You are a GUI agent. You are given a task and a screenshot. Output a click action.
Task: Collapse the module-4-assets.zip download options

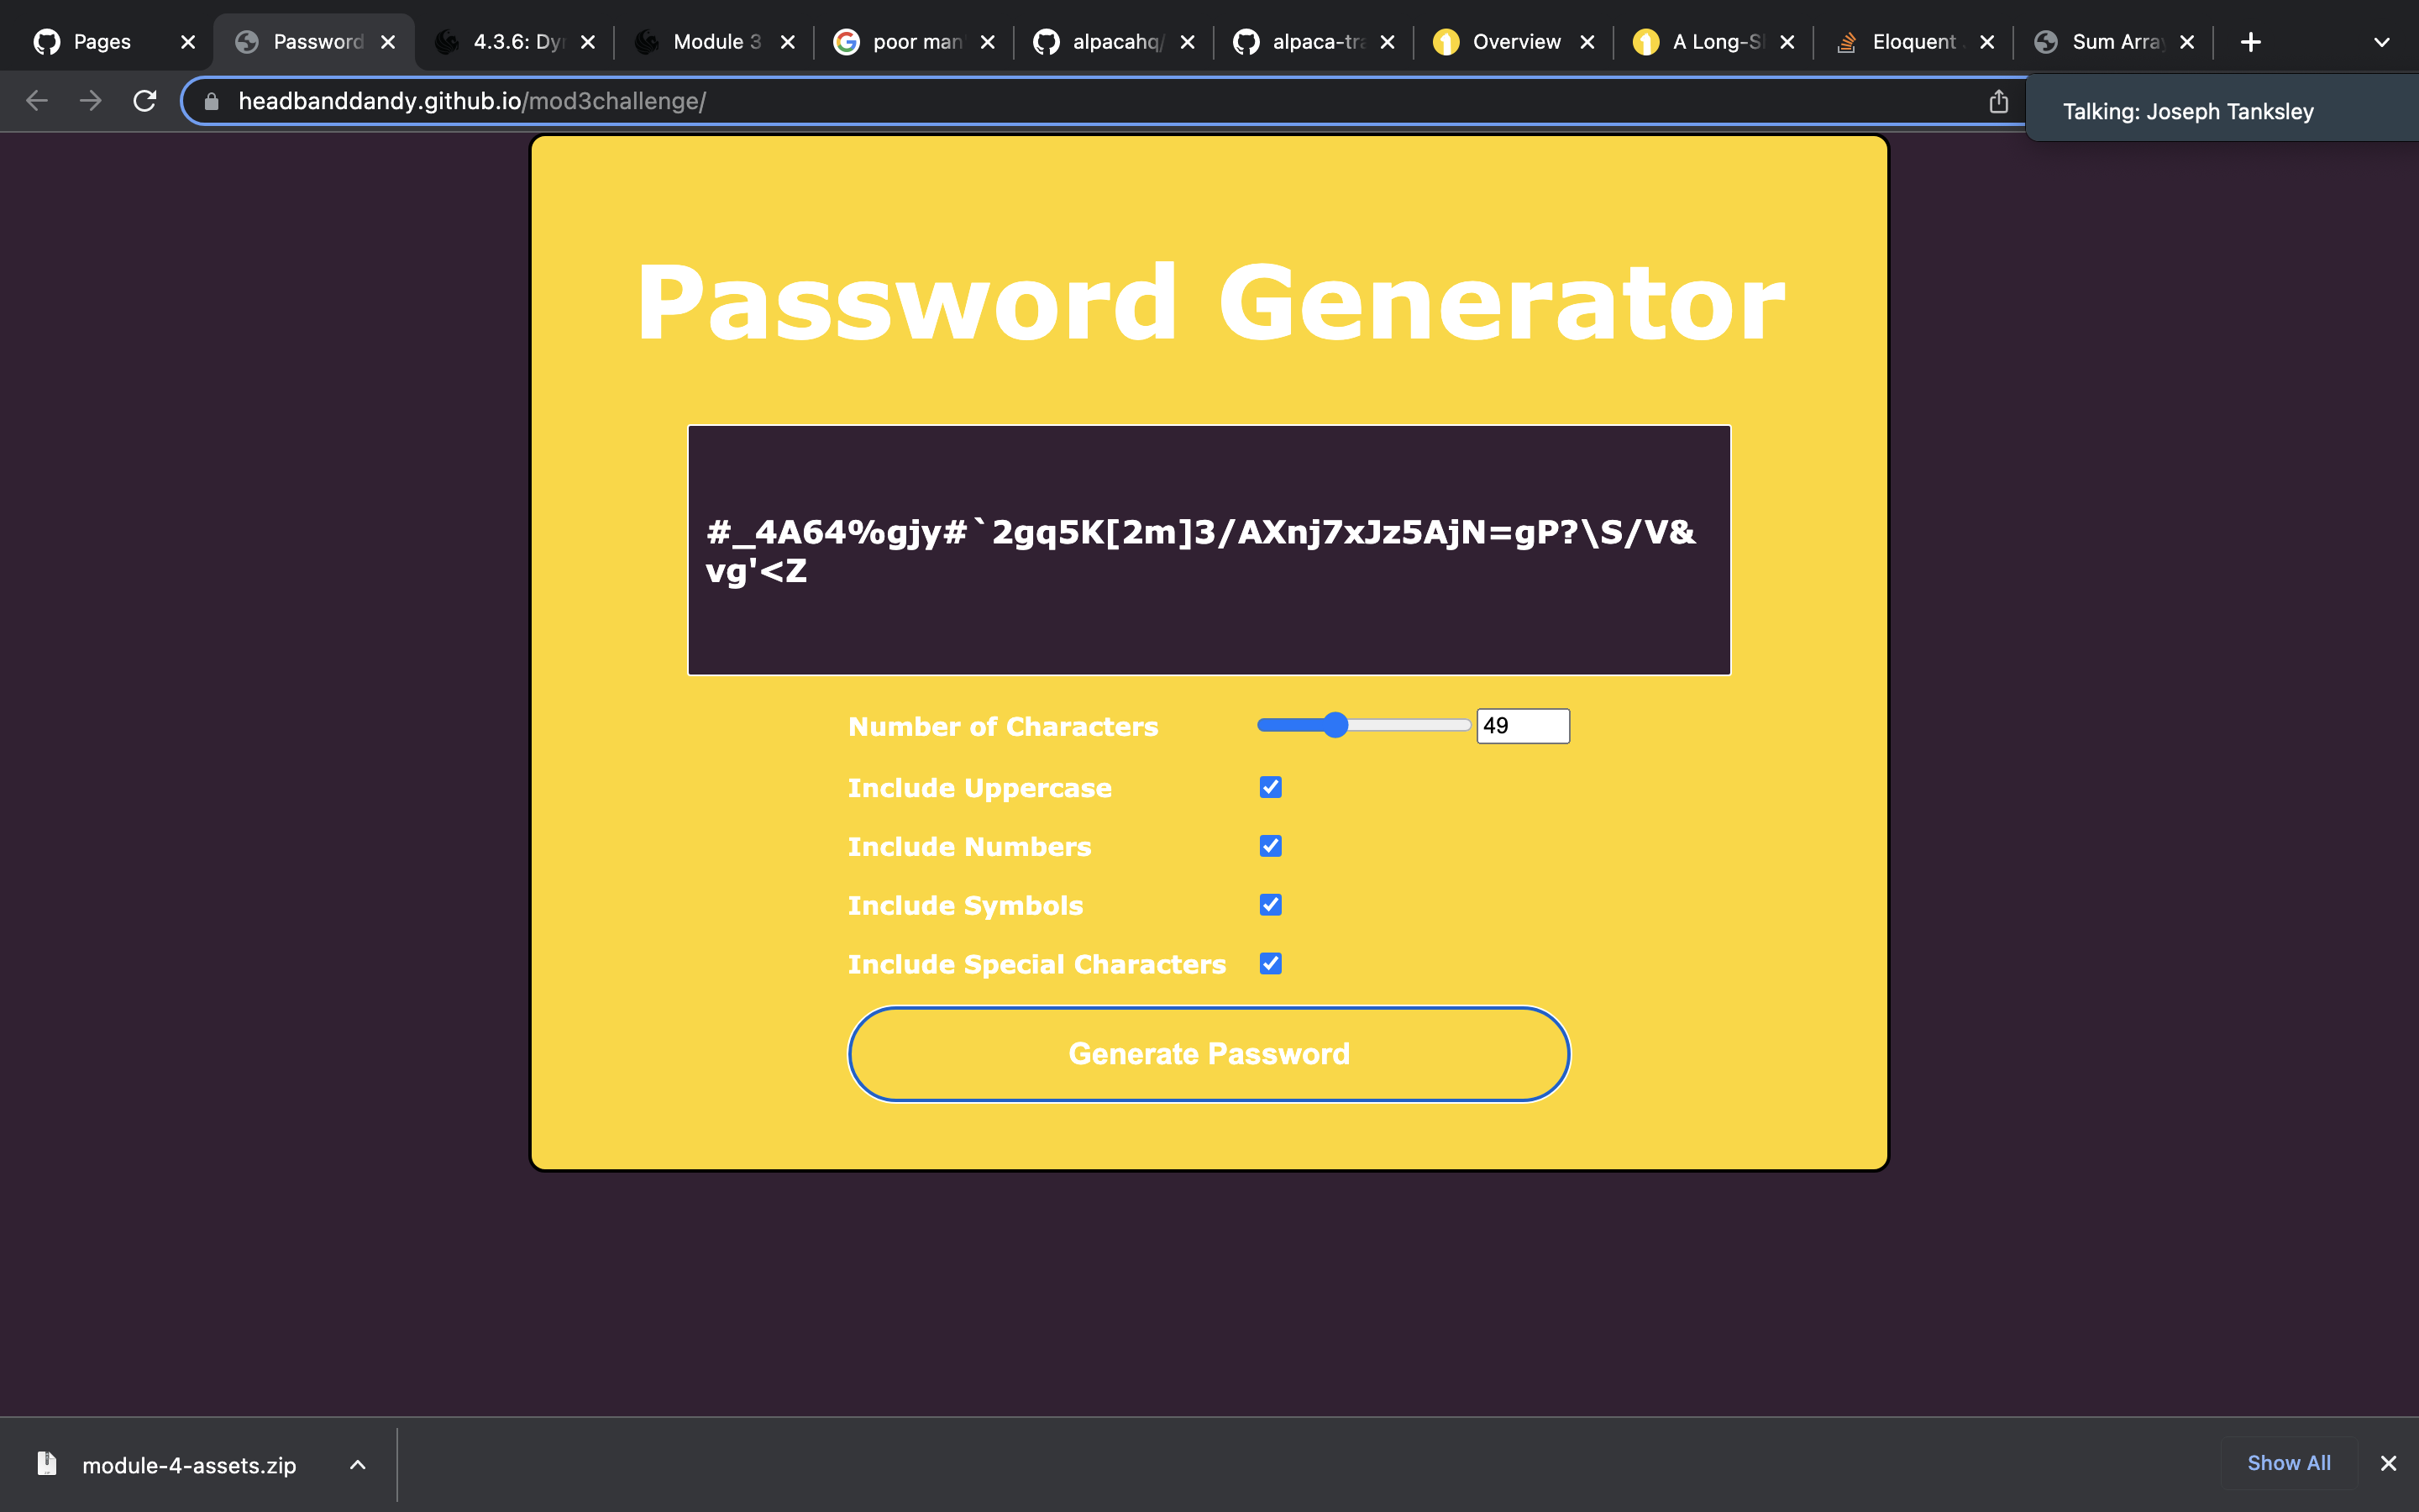click(357, 1464)
